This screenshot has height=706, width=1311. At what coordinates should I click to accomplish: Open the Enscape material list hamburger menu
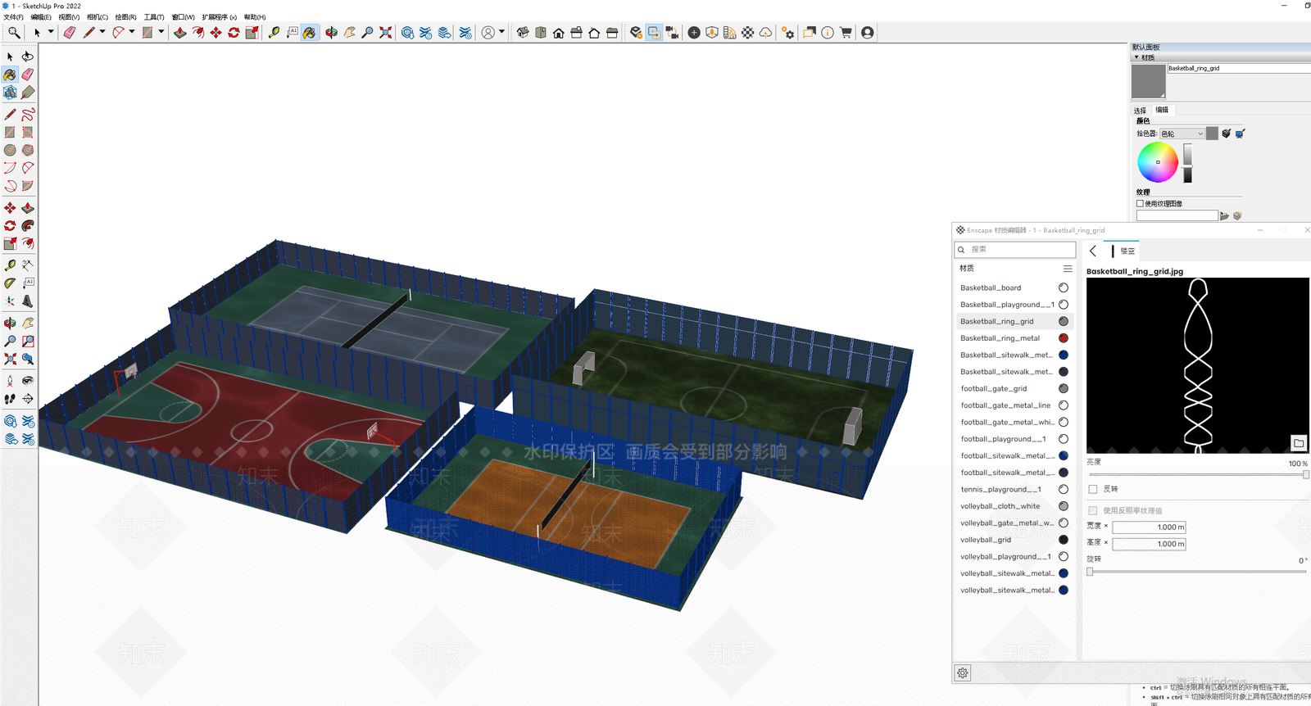coord(1068,269)
